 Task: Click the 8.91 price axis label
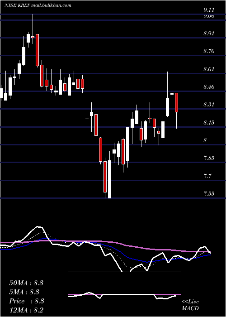[x=209, y=34]
